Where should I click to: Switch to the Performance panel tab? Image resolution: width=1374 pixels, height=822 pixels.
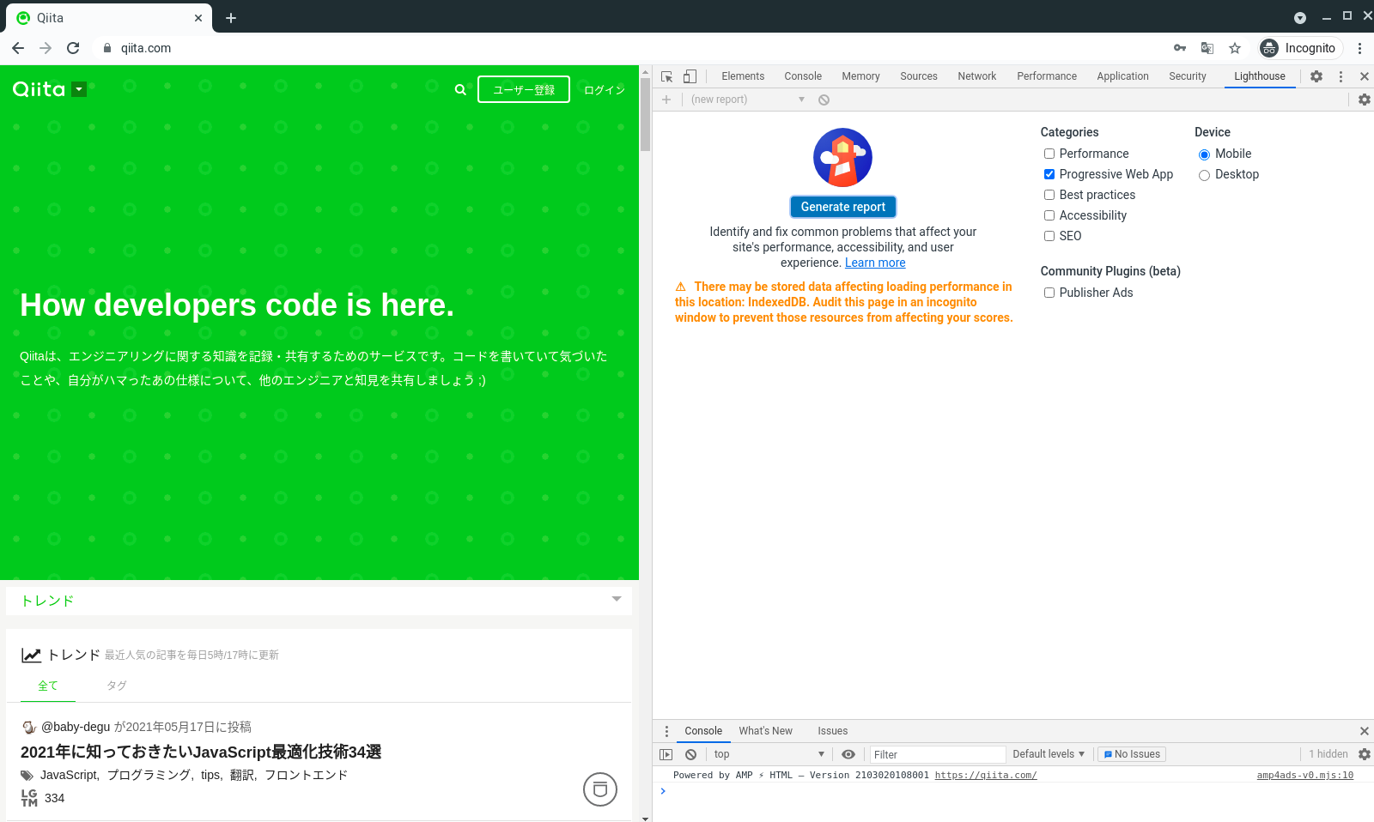[x=1047, y=76]
